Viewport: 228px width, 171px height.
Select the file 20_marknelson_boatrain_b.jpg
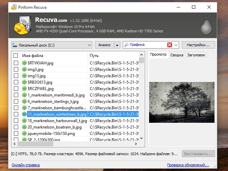coord(55,127)
